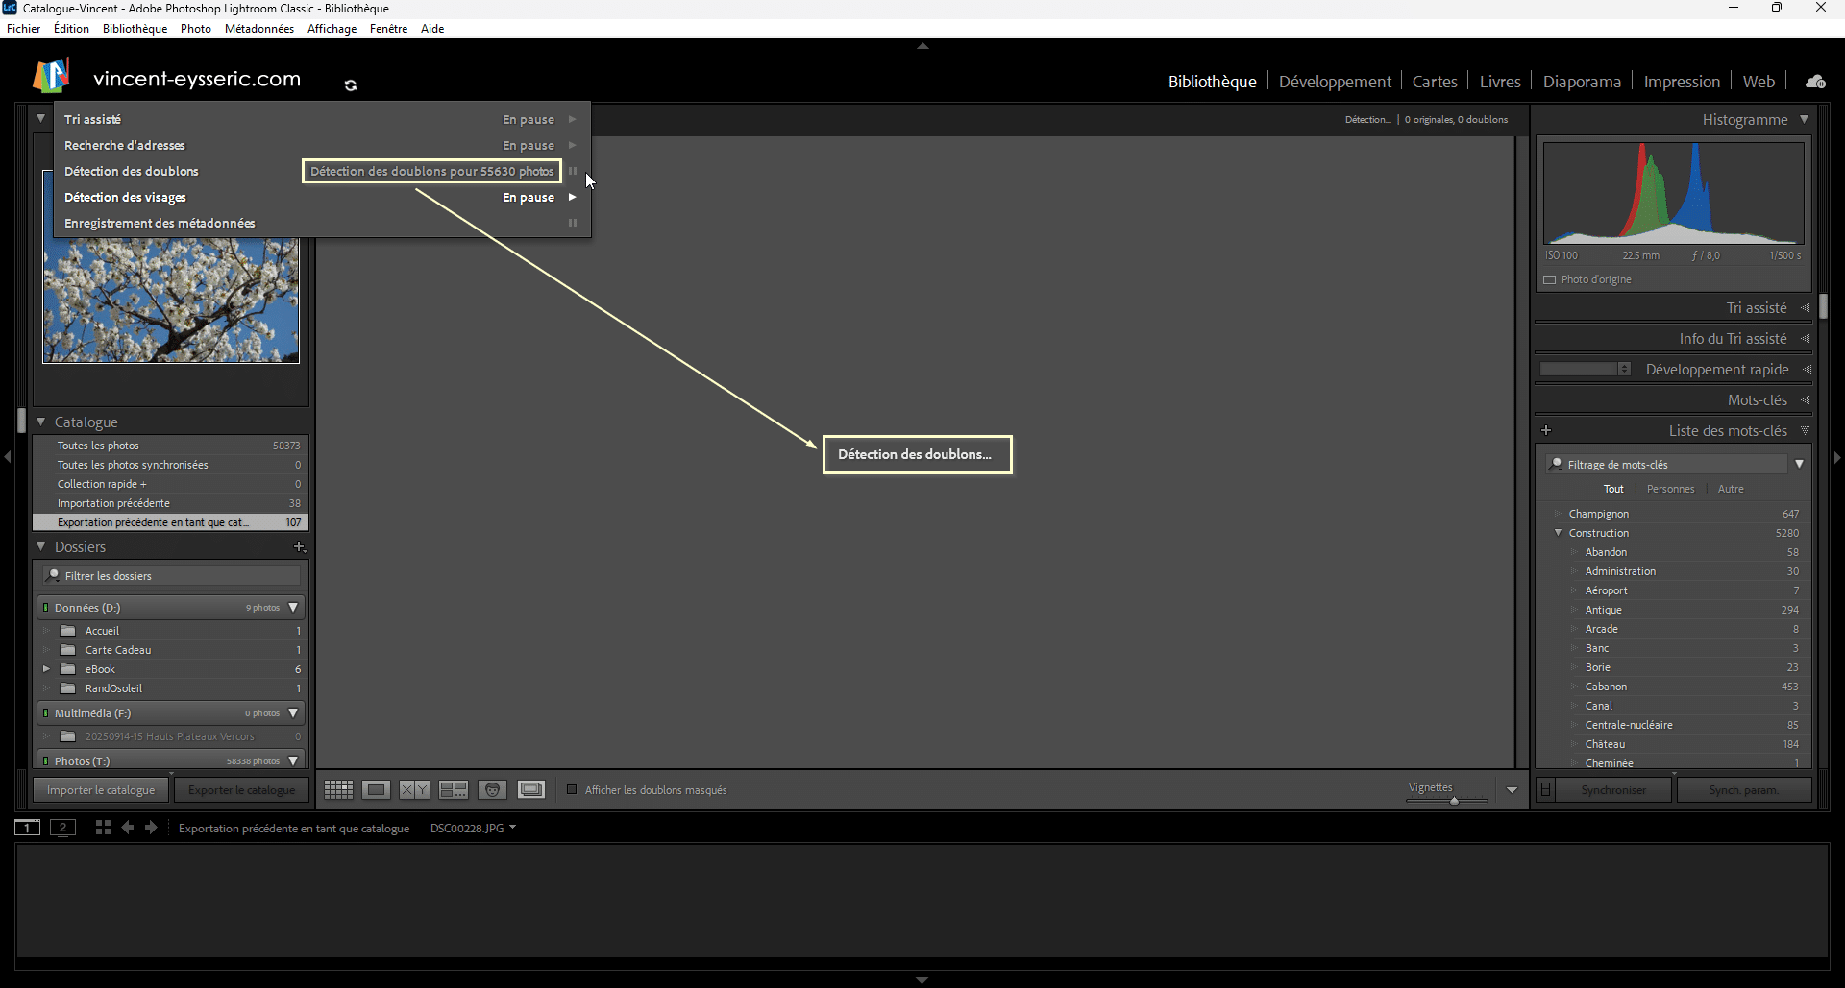Add a keyword with the plus icon
The image size is (1845, 988).
coord(1546,431)
